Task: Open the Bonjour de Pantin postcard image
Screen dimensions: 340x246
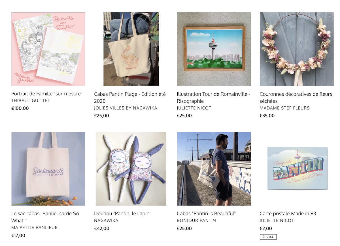Action: pyautogui.click(x=297, y=168)
